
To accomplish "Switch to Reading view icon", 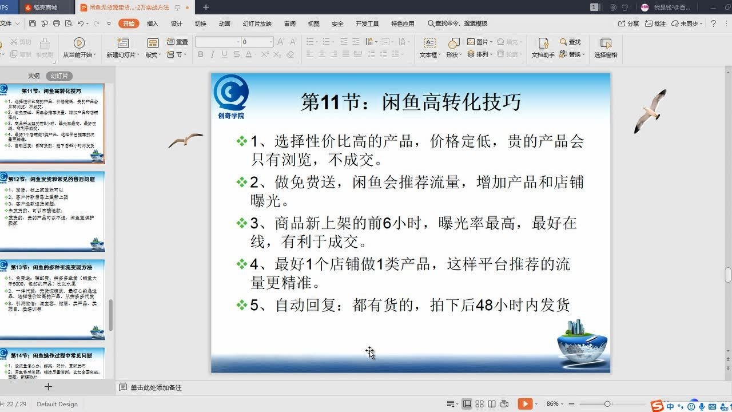I will pyautogui.click(x=492, y=404).
